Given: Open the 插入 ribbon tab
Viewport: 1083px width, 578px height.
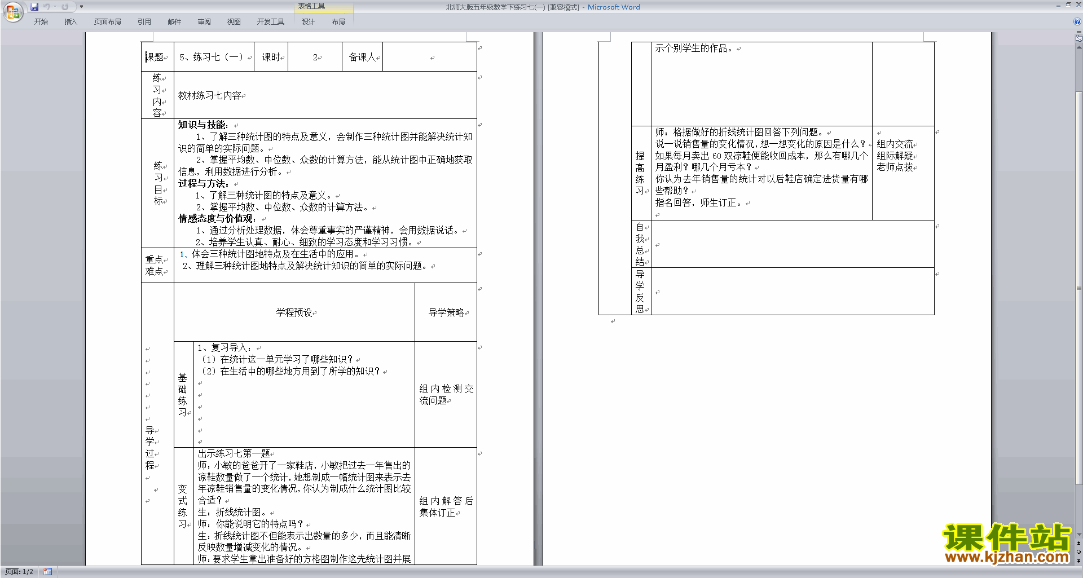Looking at the screenshot, I should [71, 22].
